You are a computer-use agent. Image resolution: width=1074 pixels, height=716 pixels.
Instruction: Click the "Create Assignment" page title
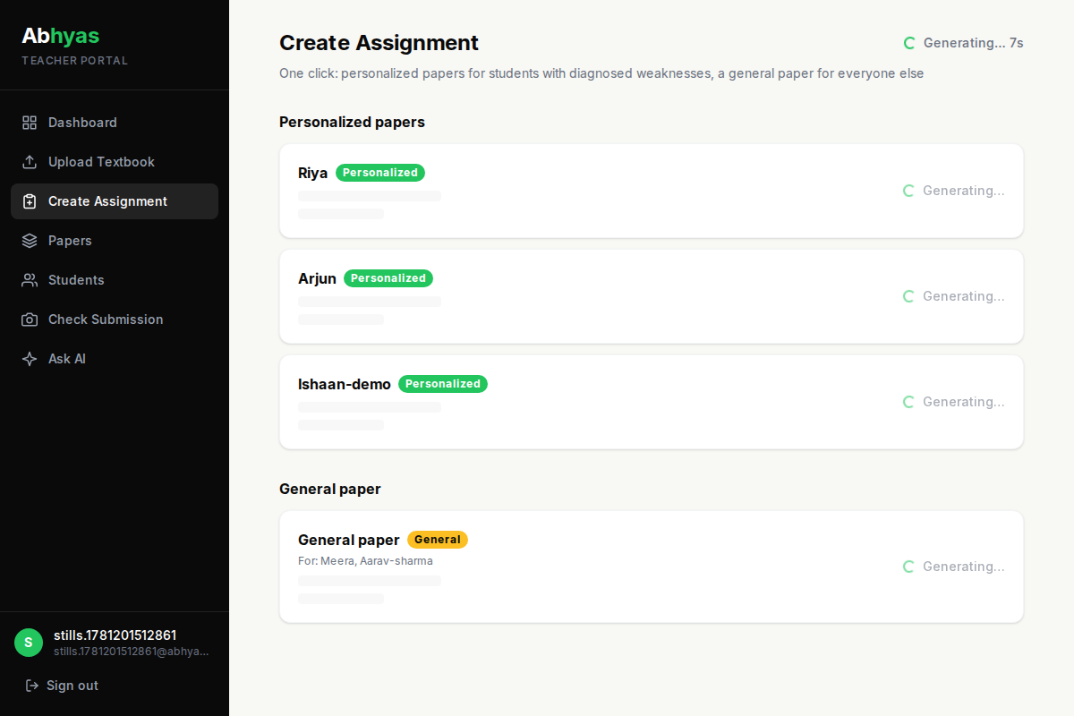pos(379,43)
